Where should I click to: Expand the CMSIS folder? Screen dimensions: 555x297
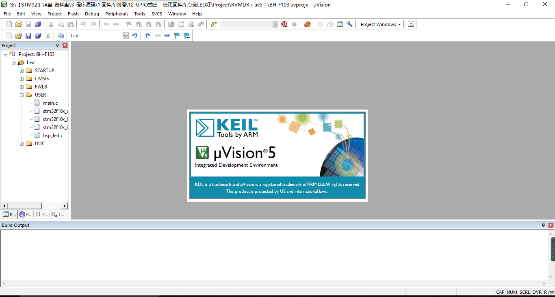pos(22,79)
